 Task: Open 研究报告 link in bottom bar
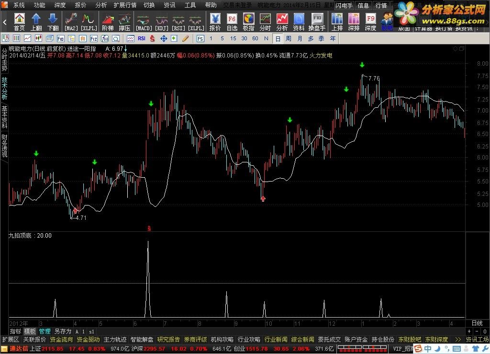[168, 340]
